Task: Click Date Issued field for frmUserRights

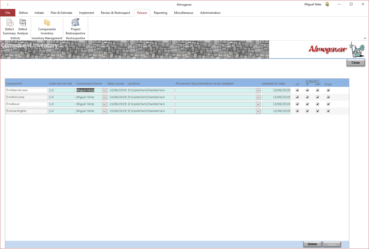Action: tap(117, 111)
